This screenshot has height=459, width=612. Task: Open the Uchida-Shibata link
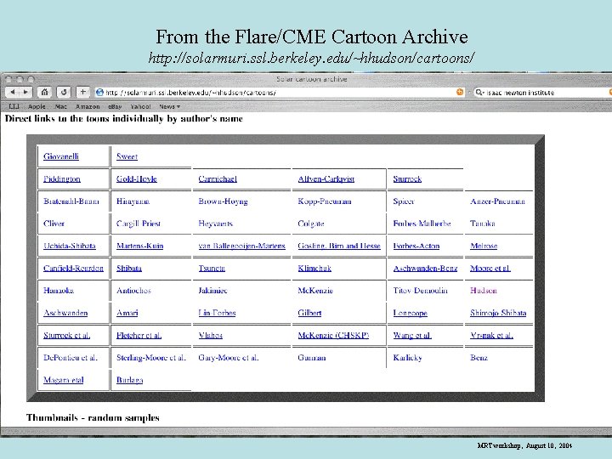coord(70,246)
